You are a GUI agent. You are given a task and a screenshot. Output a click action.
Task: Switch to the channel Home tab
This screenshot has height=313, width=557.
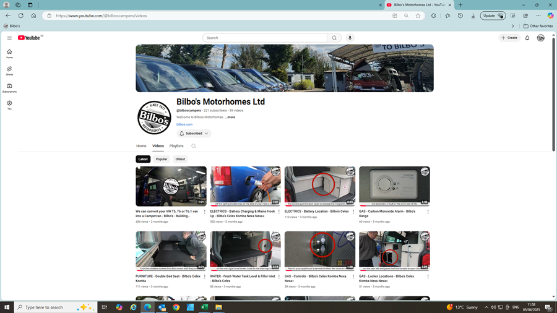[141, 146]
